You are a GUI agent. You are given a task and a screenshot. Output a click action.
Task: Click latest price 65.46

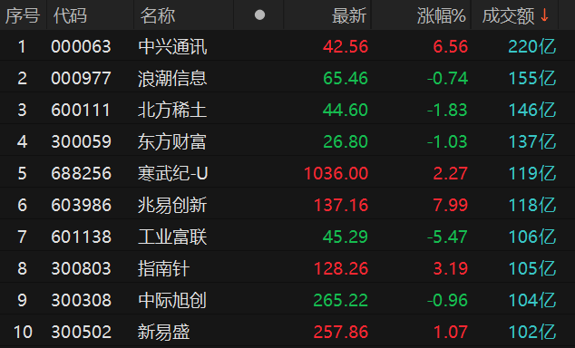click(346, 79)
